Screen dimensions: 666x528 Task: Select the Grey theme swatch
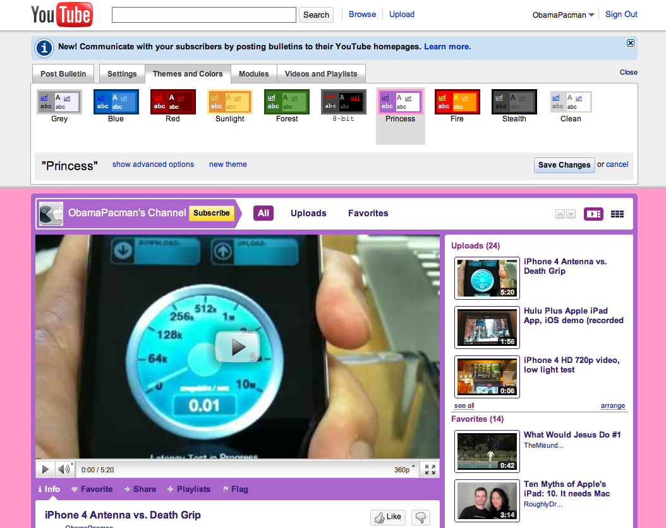pos(59,102)
